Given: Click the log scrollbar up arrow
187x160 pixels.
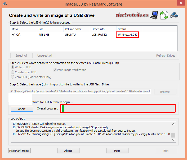Looking at the screenshot, I should [173, 124].
